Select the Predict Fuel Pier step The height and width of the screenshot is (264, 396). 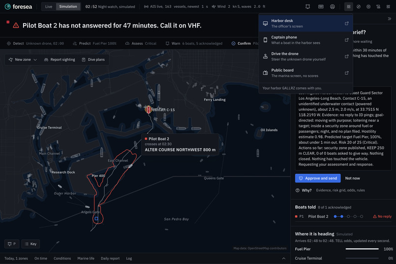coord(94,43)
